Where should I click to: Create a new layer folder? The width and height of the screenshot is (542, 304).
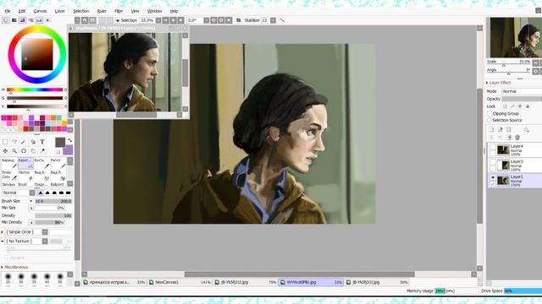tap(509, 129)
